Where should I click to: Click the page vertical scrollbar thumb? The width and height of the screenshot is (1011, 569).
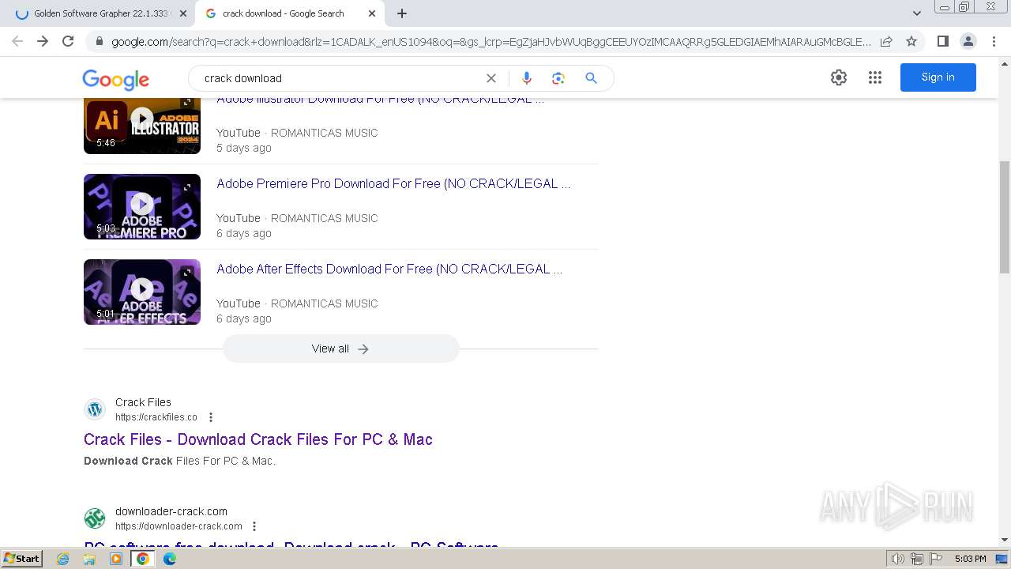(x=1005, y=217)
